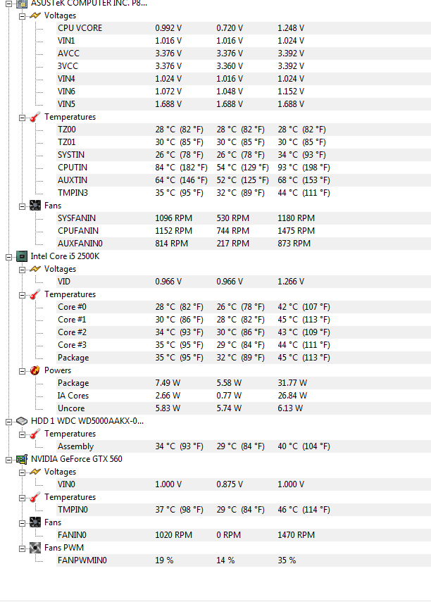Collapse the HDD 1 Temperatures branch

click(23, 434)
